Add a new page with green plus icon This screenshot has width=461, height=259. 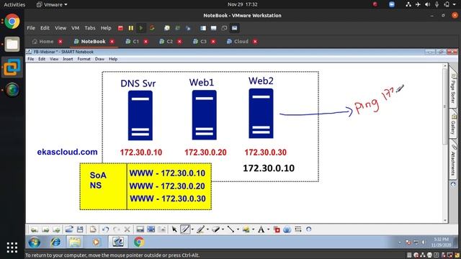[56, 230]
